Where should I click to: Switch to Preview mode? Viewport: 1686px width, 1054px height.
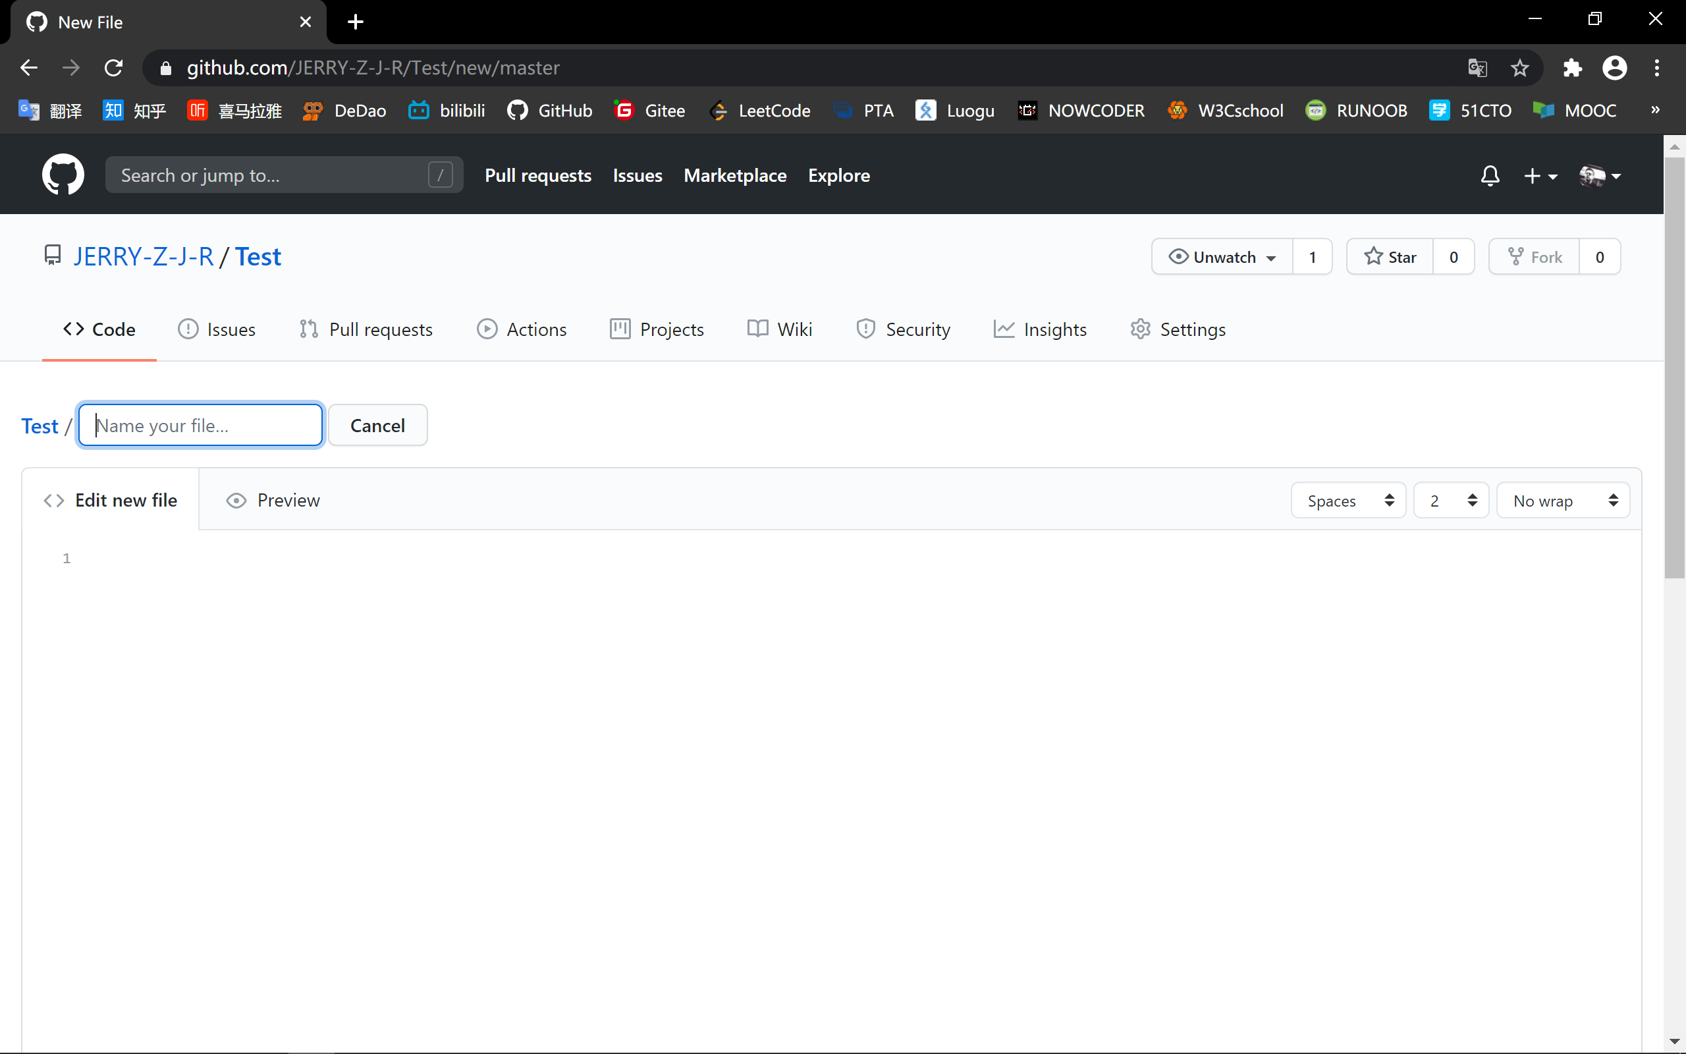pos(273,500)
